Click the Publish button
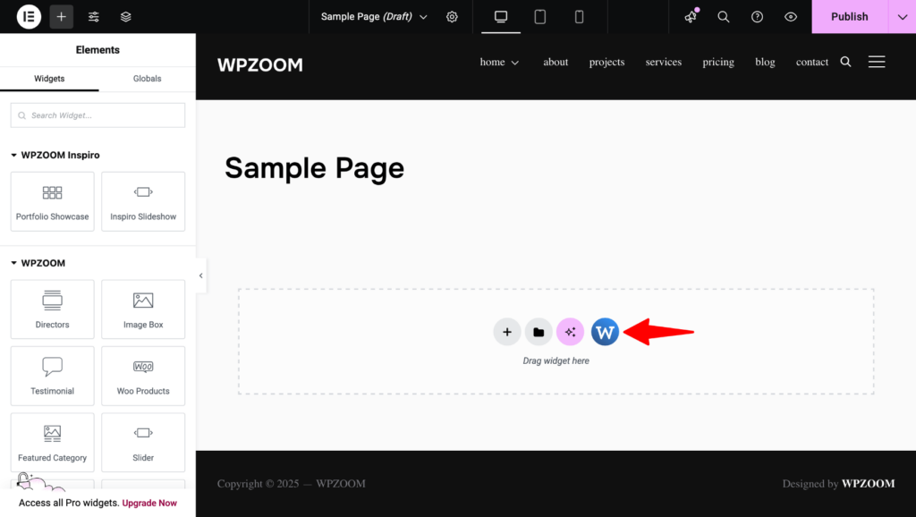Image resolution: width=916 pixels, height=517 pixels. click(x=849, y=17)
